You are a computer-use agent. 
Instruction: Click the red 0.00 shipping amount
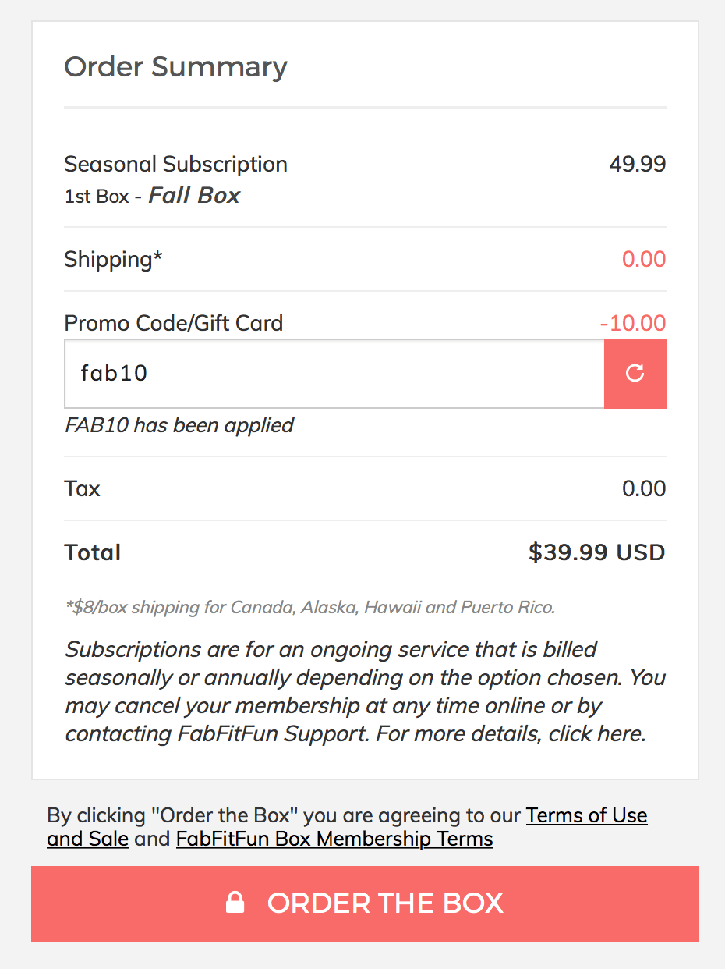coord(643,259)
